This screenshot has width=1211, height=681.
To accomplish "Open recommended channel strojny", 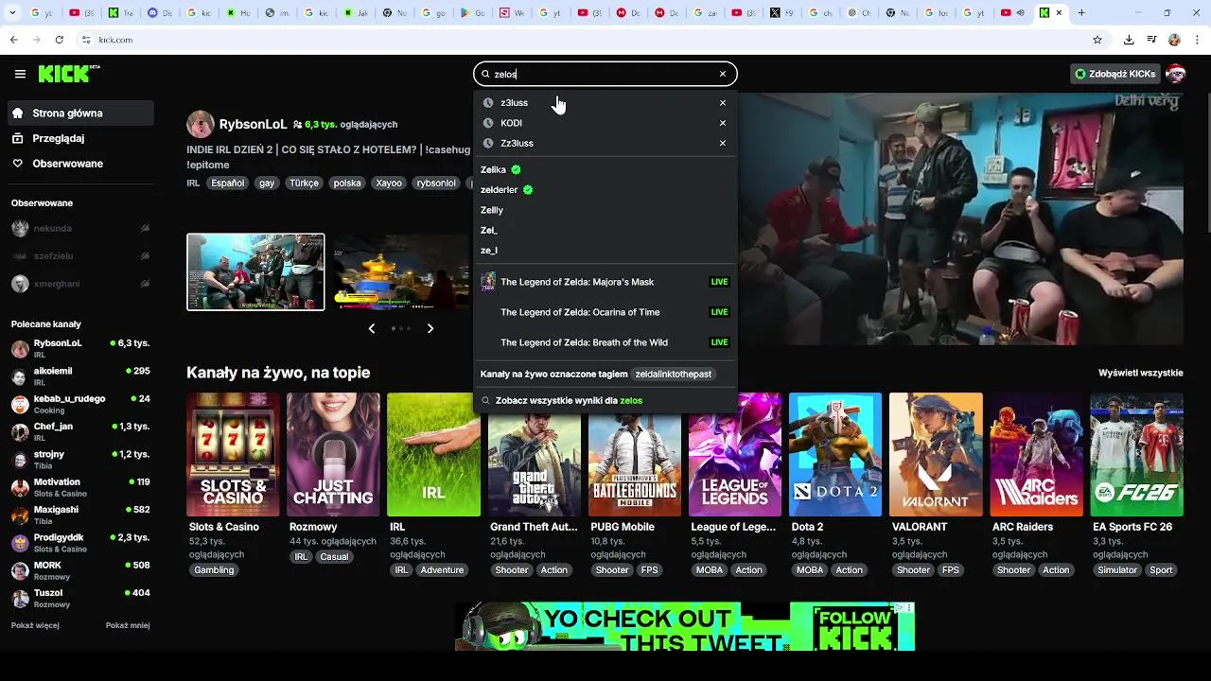I will [80, 460].
